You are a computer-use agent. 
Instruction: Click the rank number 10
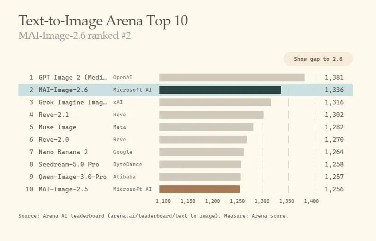pos(29,189)
